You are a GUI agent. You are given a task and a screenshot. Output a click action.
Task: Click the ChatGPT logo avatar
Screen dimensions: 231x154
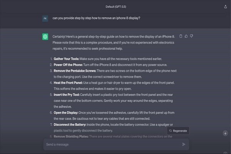coord(45,37)
